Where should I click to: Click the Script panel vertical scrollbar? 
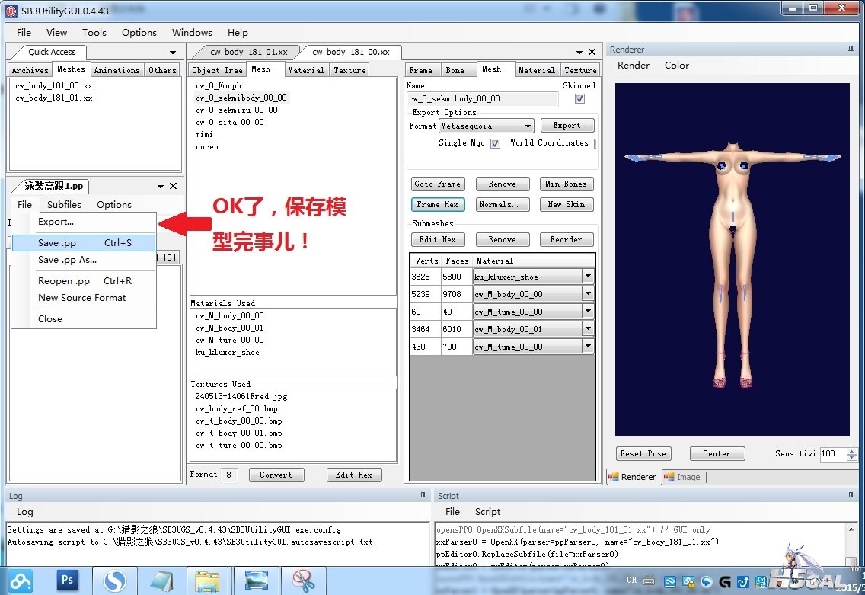click(x=851, y=544)
